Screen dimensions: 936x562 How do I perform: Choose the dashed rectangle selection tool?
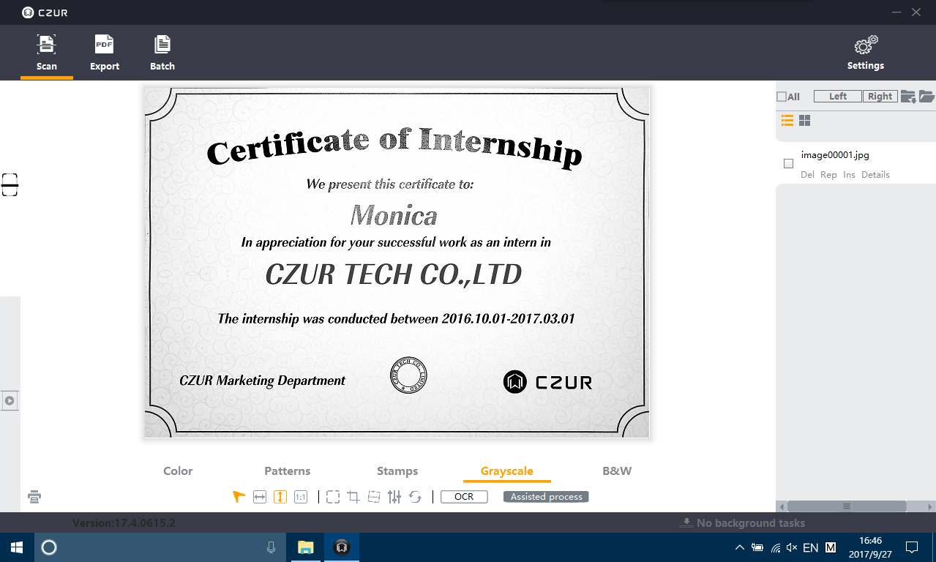click(x=333, y=497)
